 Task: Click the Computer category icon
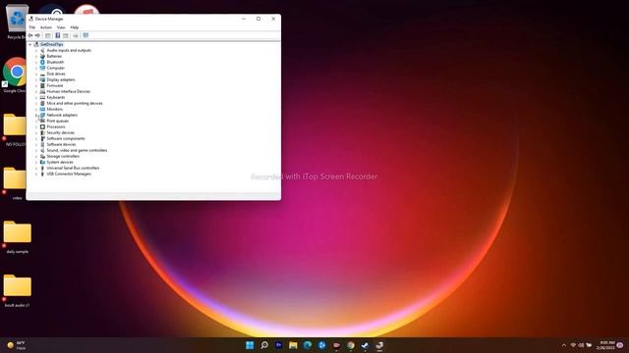(x=42, y=68)
